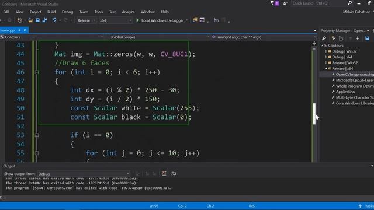Click the grayed-out move up arrow in Property Manager

point(351,38)
